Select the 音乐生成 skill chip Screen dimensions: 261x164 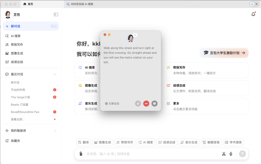(189, 142)
